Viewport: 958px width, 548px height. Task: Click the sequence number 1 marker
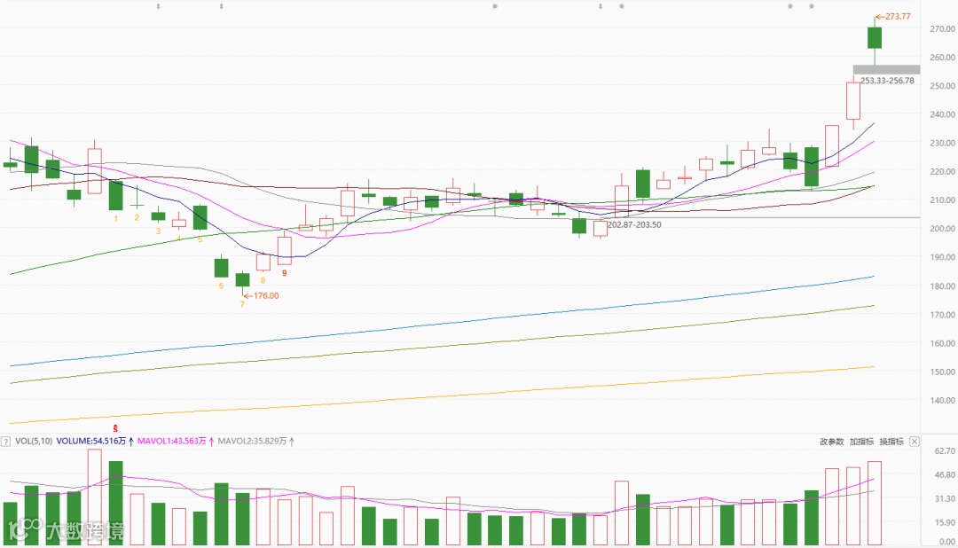click(x=115, y=218)
